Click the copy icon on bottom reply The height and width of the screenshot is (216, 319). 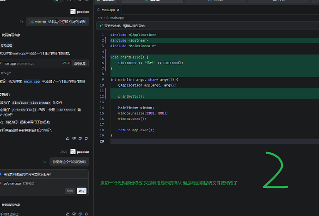click(80, 214)
